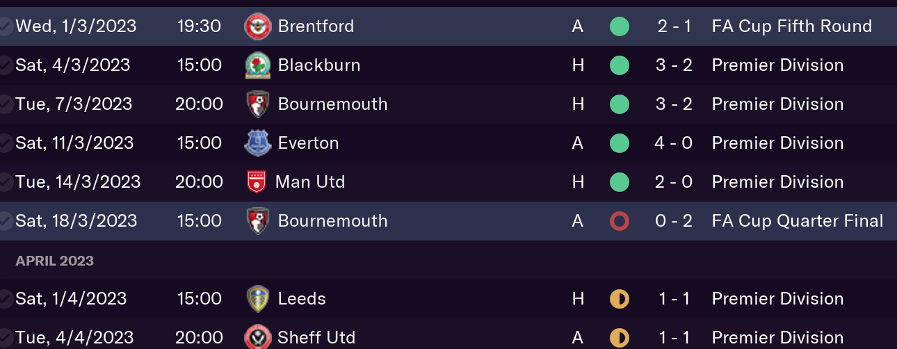This screenshot has height=349, width=897.
Task: Click the Blackburn club badge
Action: tap(258, 65)
